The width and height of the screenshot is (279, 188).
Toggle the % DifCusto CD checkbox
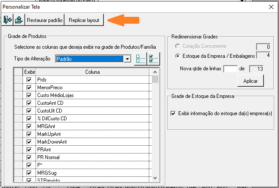click(x=29, y=119)
